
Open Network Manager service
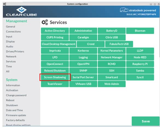pos(112,57)
